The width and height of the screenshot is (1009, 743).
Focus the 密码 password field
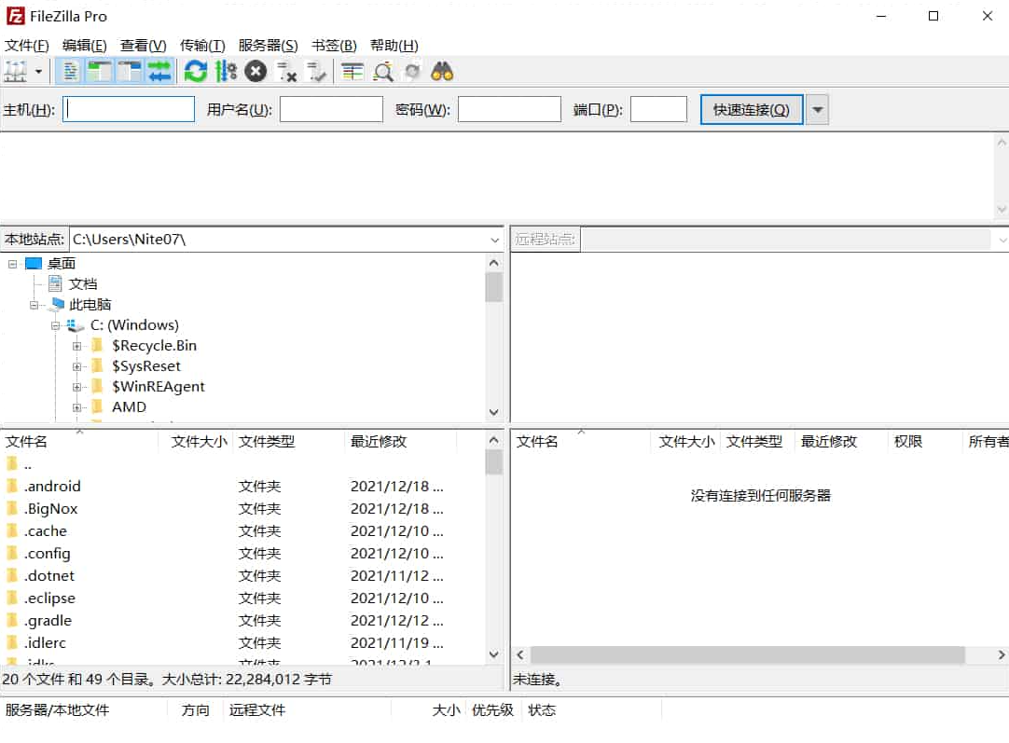(x=509, y=109)
